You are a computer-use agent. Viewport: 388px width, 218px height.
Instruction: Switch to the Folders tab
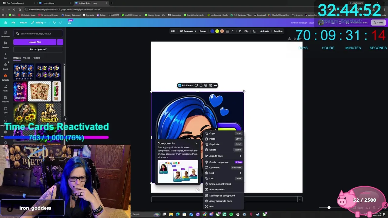pos(36,58)
